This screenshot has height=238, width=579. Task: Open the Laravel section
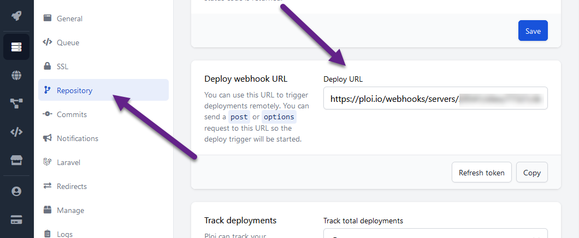point(68,162)
